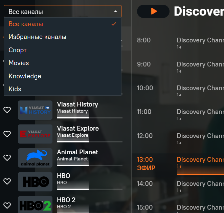This screenshot has height=213, width=224.
Task: Open the live 13:00 ЭФИР program
Action: [178, 165]
